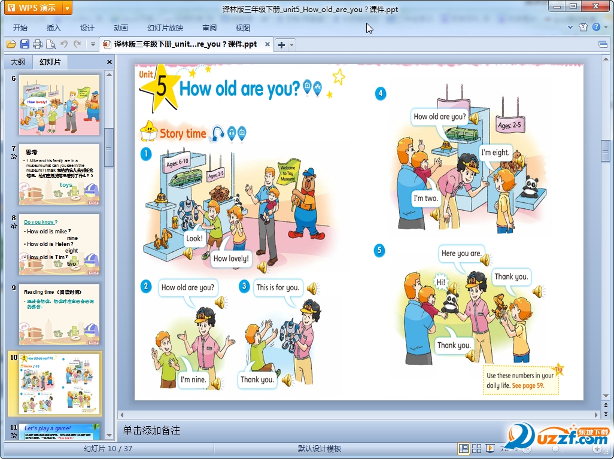
Task: Open the 视图 menu
Action: [x=243, y=28]
